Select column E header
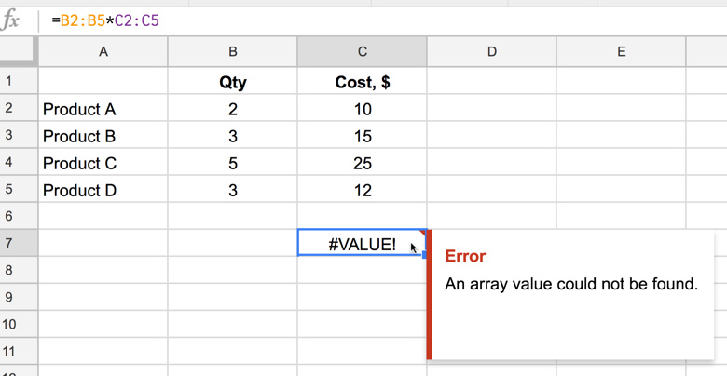The image size is (727, 376). [621, 52]
